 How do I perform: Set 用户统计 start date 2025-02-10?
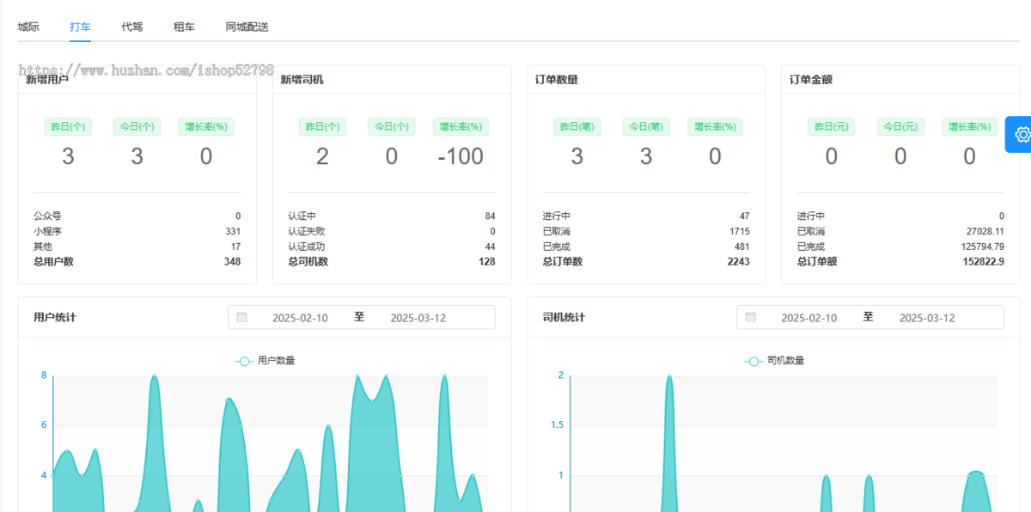coord(300,318)
